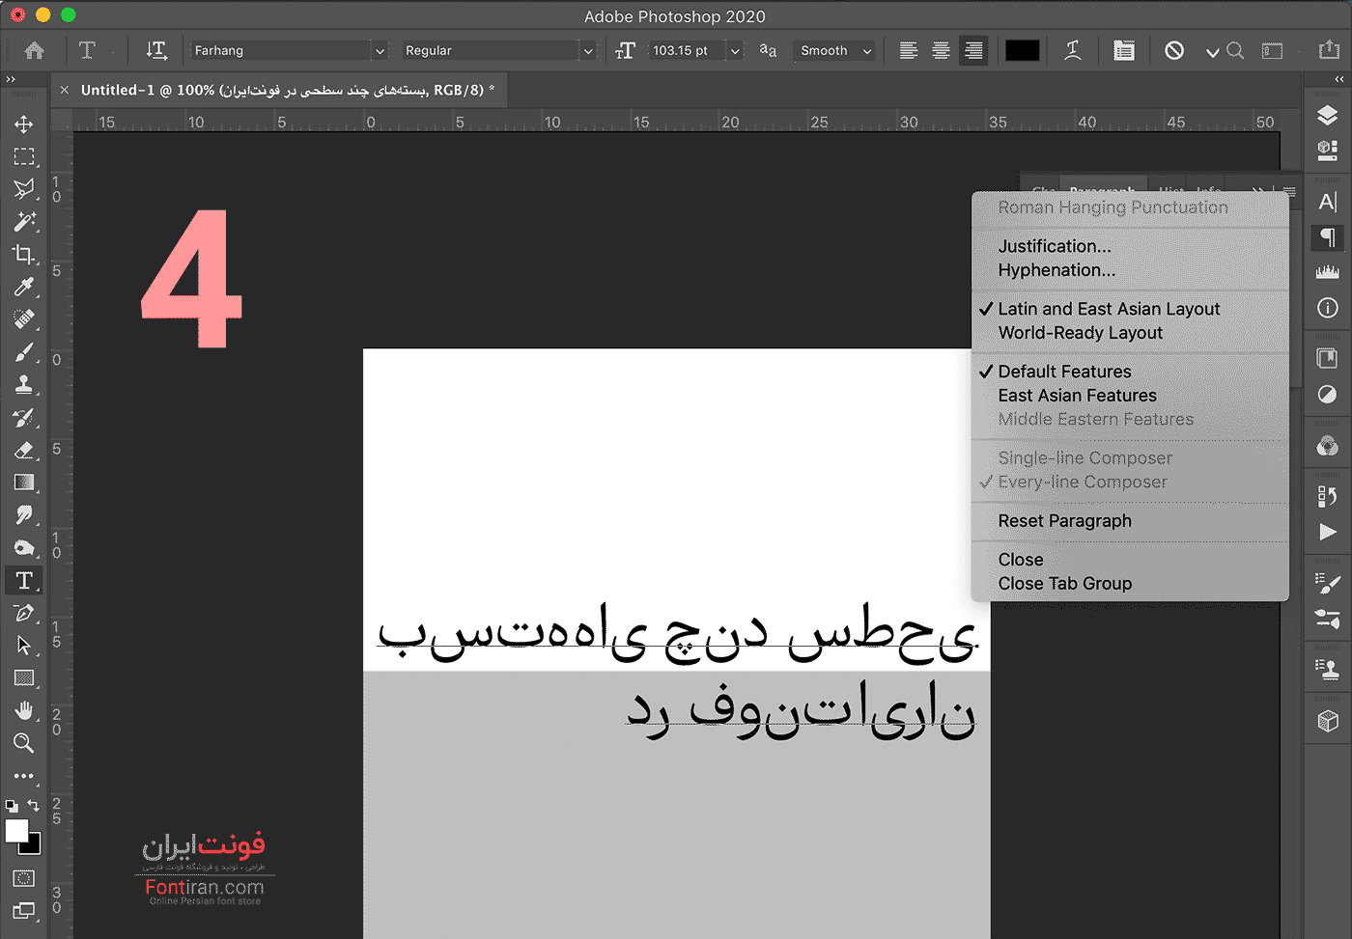1352x939 pixels.
Task: Open the Smooth anti-aliasing dropdown
Action: coord(866,51)
